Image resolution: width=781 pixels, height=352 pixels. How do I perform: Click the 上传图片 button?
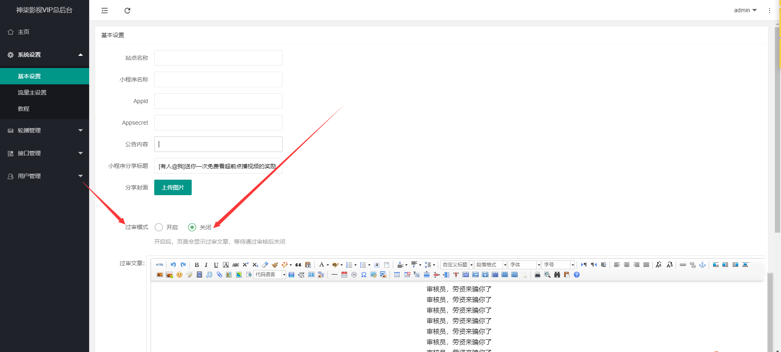(173, 187)
